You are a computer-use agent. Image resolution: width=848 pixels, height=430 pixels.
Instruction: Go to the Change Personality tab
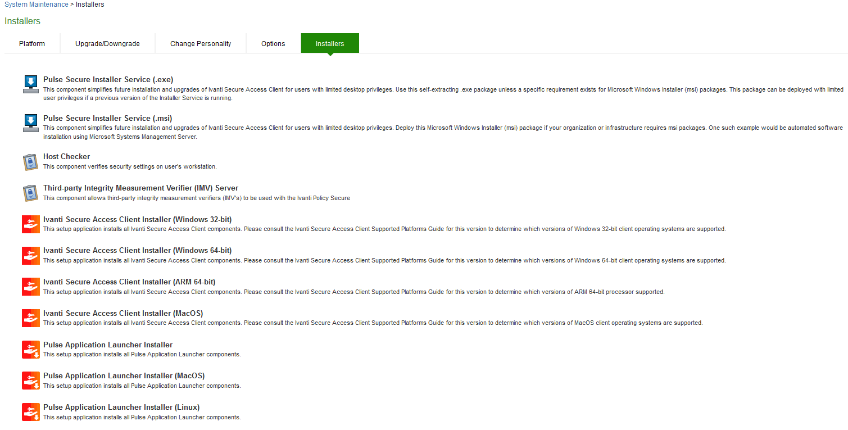tap(201, 43)
